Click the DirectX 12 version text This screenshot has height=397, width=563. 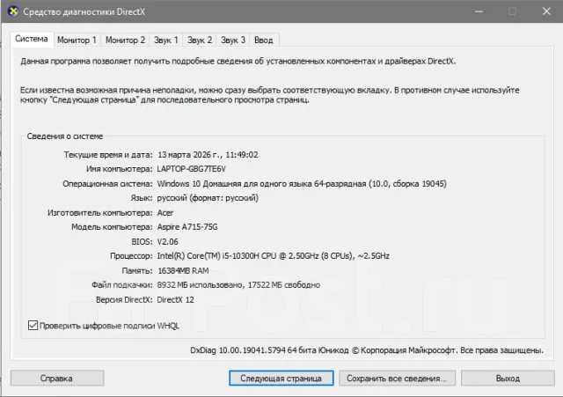pos(176,299)
